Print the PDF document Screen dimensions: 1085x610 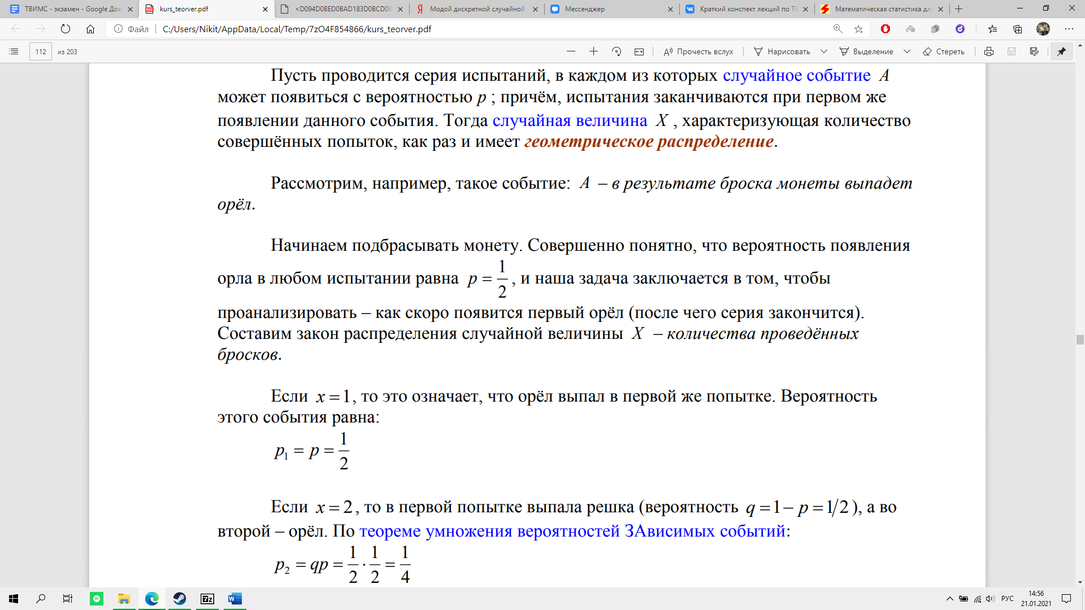pyautogui.click(x=989, y=51)
